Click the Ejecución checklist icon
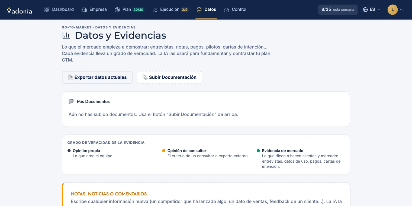412x206 pixels. (x=155, y=10)
